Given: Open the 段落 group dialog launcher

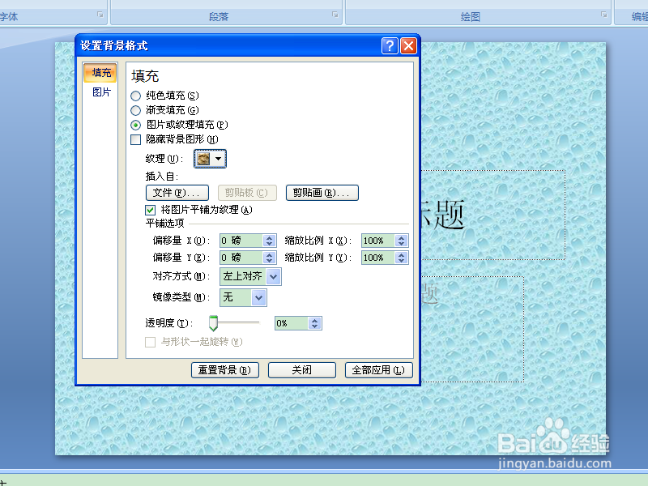Looking at the screenshot, I should coord(334,13).
